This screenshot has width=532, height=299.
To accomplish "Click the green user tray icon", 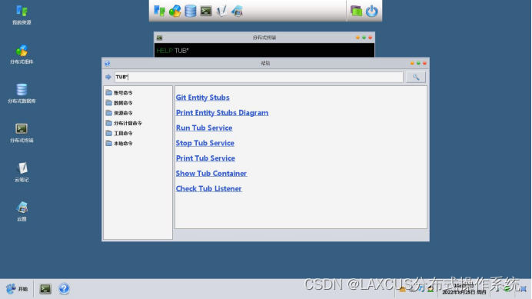I will coord(431,289).
